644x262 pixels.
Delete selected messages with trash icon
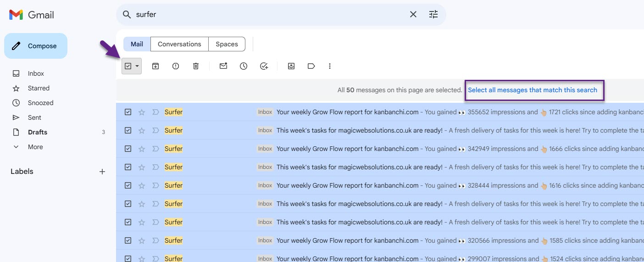pos(196,66)
